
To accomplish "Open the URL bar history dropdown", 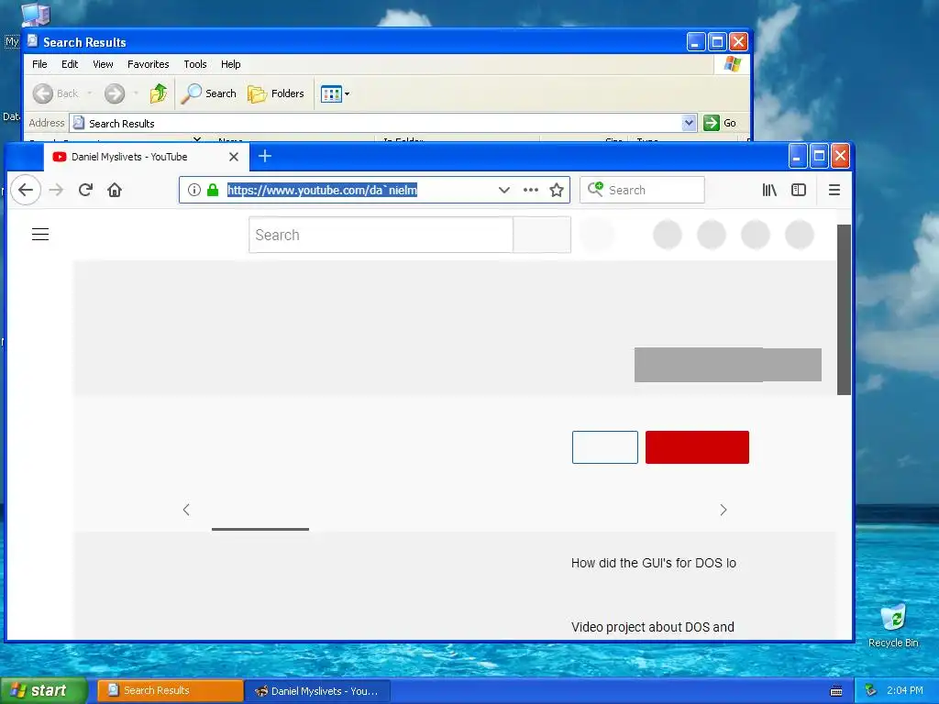I will pos(504,191).
